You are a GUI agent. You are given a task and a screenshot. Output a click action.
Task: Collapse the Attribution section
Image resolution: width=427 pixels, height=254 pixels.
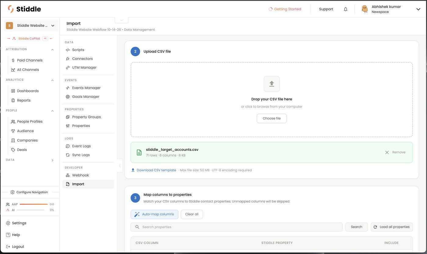click(52, 49)
